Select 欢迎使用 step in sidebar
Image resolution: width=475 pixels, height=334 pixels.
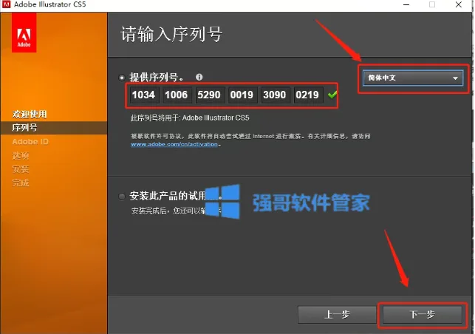click(x=30, y=115)
